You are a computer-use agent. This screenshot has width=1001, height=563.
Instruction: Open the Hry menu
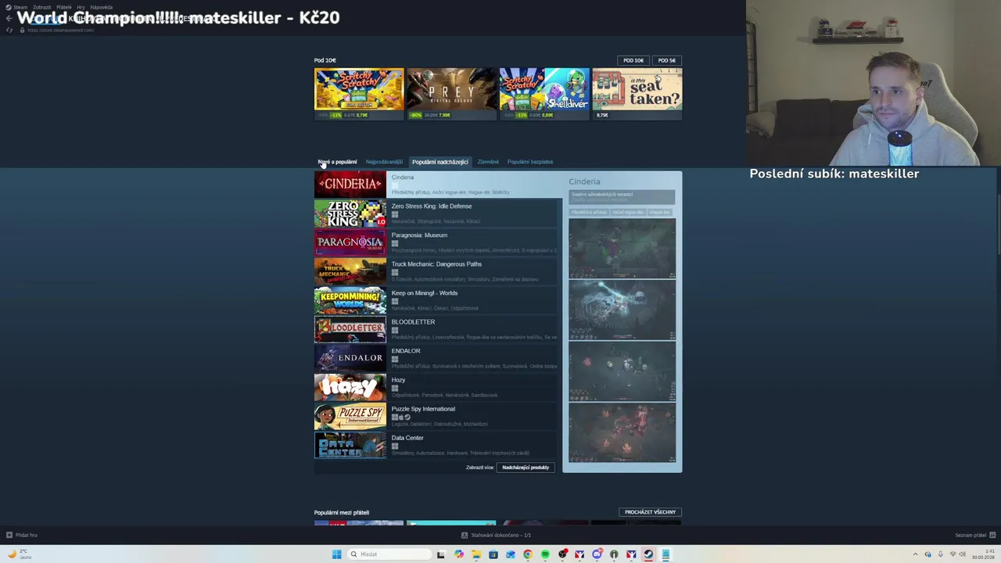point(81,7)
